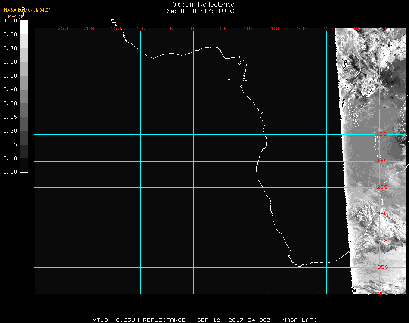The image size is (409, 323).
Task: Click the 0.65um Reflectance title text
Action: click(201, 5)
